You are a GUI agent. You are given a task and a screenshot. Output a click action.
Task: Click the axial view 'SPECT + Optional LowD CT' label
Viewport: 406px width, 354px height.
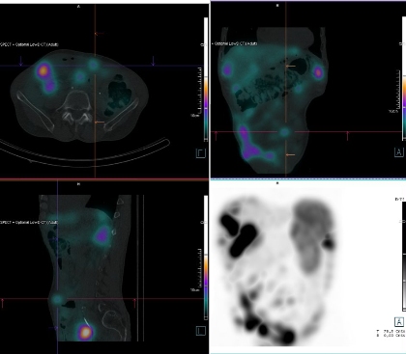point(29,44)
